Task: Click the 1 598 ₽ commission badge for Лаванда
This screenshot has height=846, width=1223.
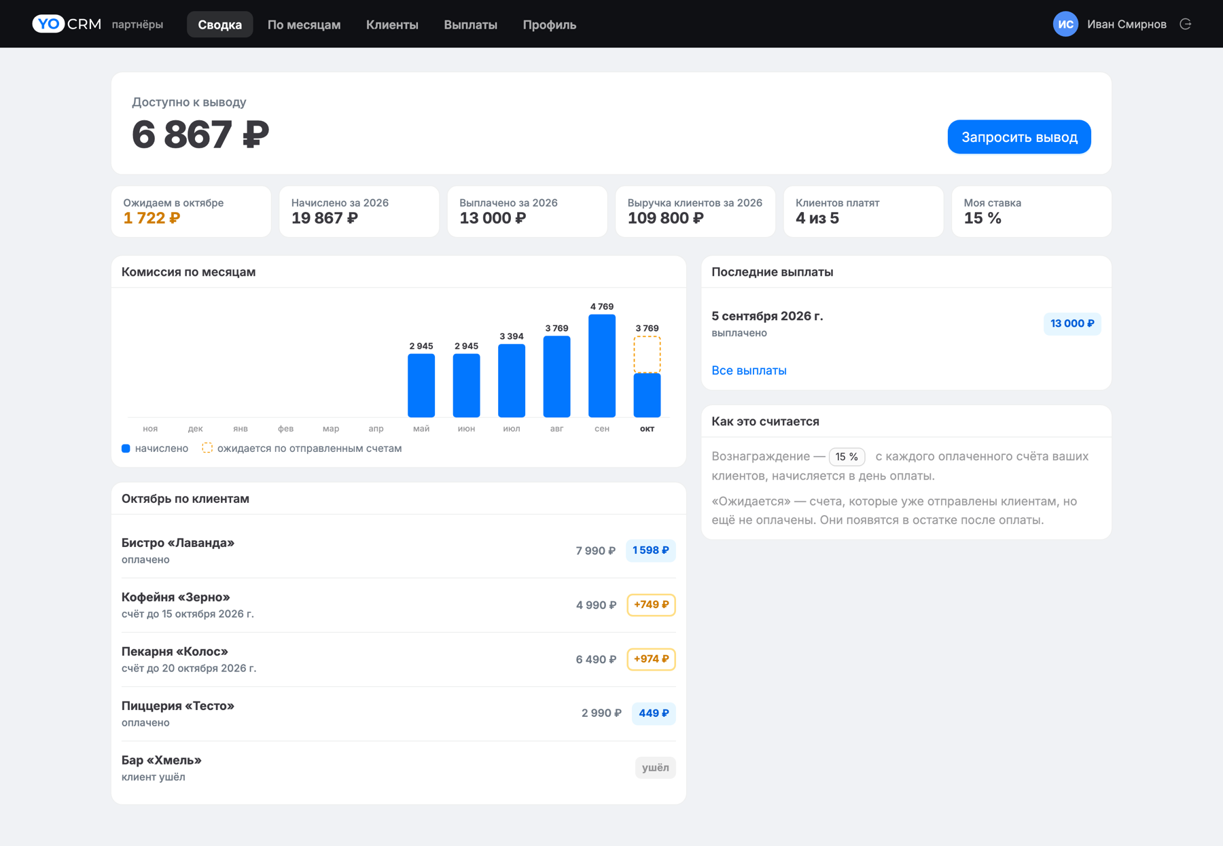Action: tap(651, 550)
